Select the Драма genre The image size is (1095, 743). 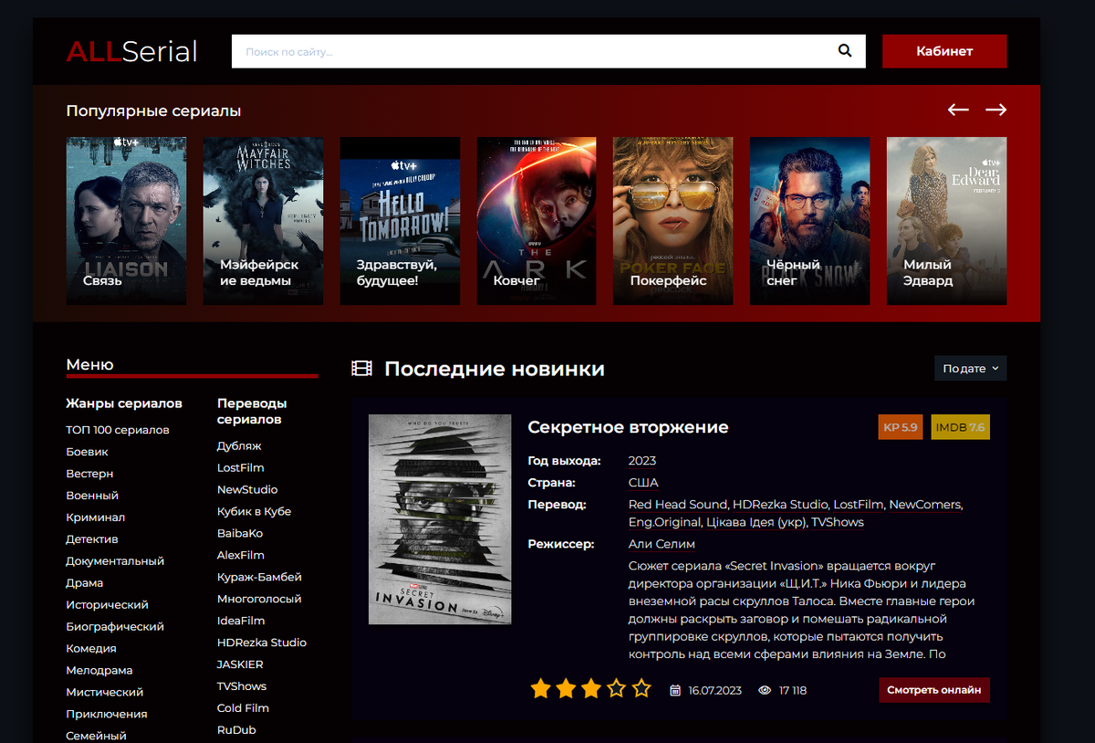tap(84, 583)
